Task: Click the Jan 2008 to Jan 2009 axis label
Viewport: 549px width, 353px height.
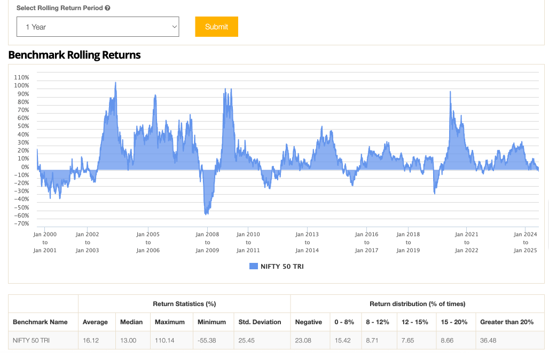Action: click(207, 242)
